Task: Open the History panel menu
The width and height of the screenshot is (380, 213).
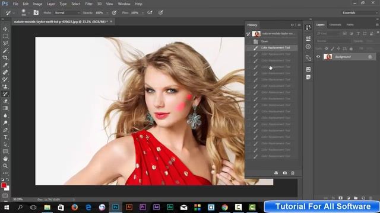Action: (x=299, y=25)
